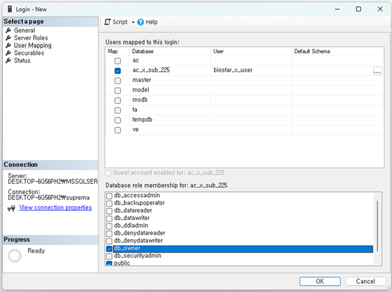Click the wrench icon beside Server Roles
Viewport: 392px width, 292px height.
click(x=9, y=38)
